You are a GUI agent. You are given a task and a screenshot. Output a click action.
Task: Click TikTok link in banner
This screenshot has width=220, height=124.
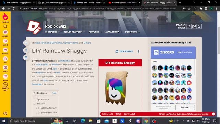point(118,114)
